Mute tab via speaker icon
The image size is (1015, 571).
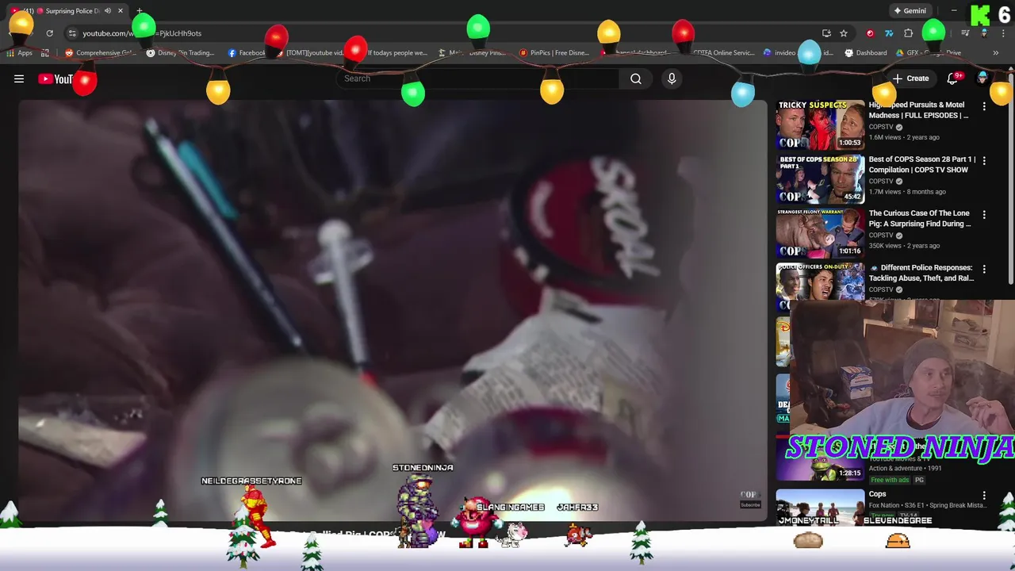107,11
